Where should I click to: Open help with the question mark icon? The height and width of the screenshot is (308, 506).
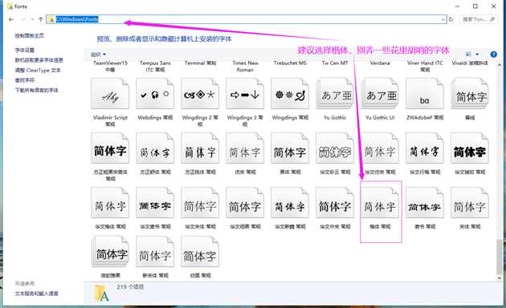coord(493,54)
